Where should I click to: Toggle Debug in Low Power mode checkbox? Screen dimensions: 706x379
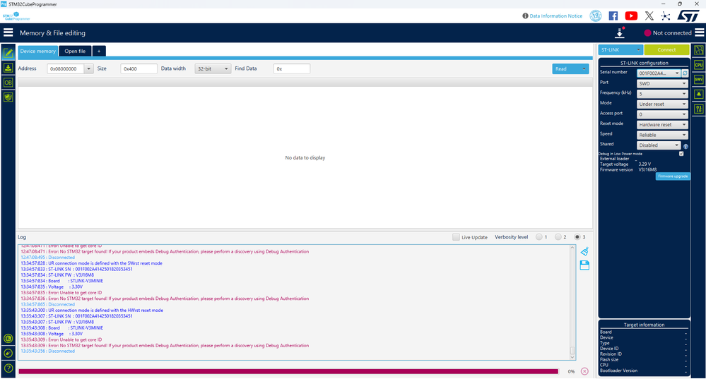(x=681, y=154)
